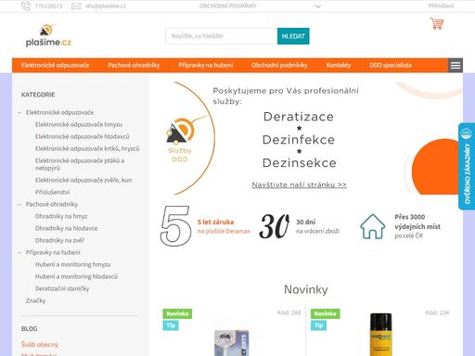The image size is (475, 356).
Task: Click the plašíme.cz logo
Action: (x=48, y=35)
